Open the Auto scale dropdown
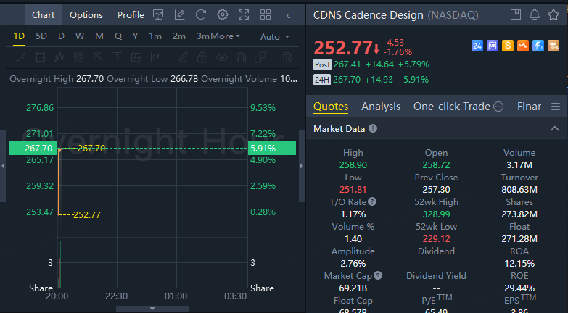 pos(274,36)
